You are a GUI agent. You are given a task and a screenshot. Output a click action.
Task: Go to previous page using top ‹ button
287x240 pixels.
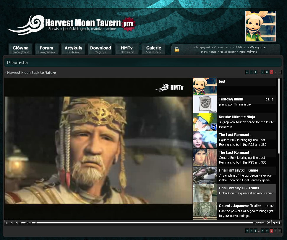[x=251, y=72]
